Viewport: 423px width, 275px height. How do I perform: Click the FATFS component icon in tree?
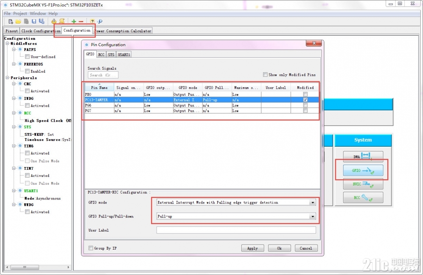(20, 50)
